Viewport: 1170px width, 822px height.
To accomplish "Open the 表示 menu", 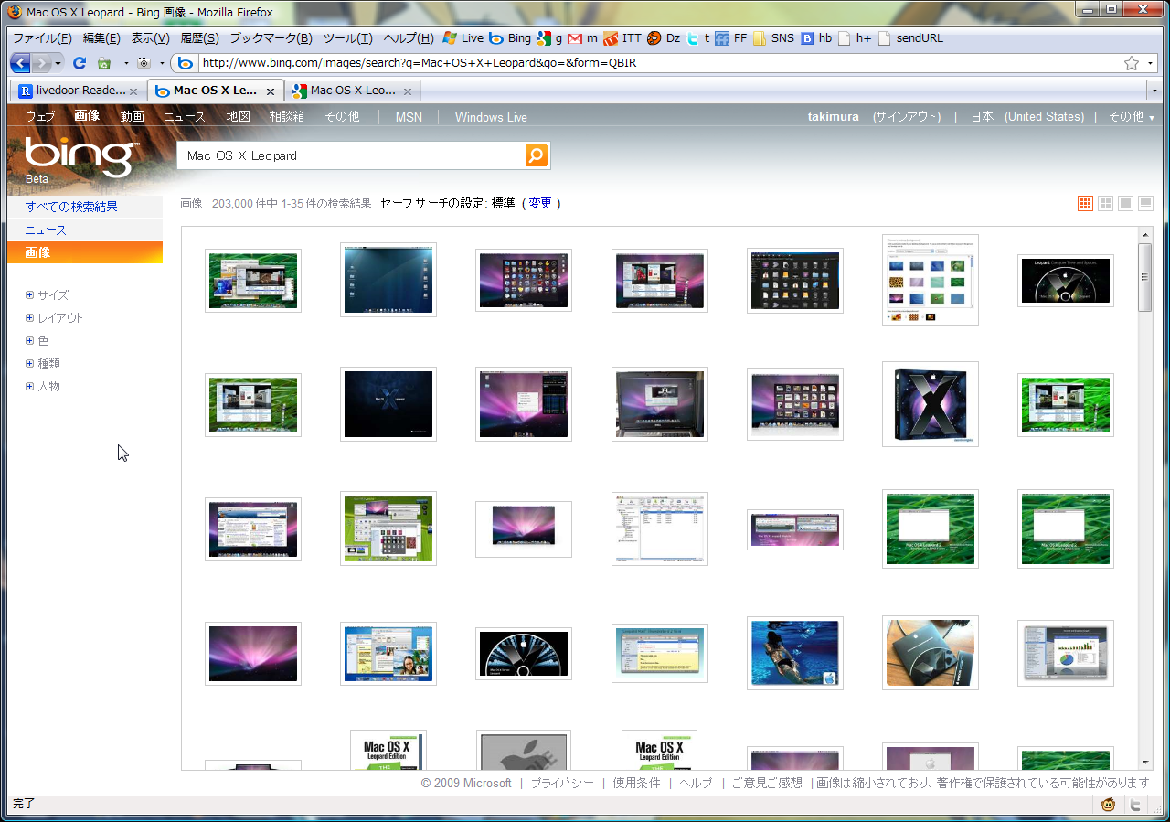I will [x=150, y=38].
